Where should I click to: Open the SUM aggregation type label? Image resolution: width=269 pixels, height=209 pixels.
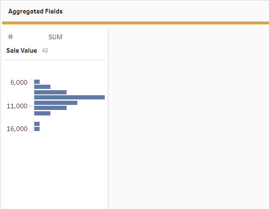[x=55, y=37]
